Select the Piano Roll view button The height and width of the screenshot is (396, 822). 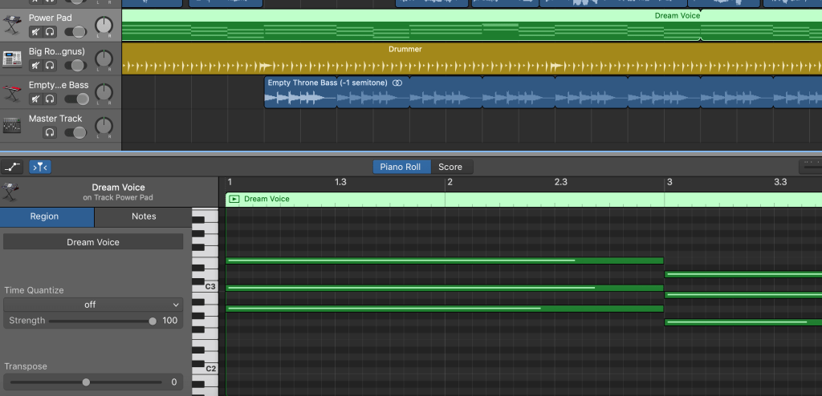pyautogui.click(x=401, y=167)
